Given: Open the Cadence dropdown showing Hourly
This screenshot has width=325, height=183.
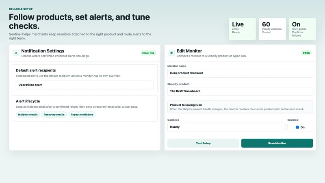Looking at the screenshot, I should coord(226,127).
